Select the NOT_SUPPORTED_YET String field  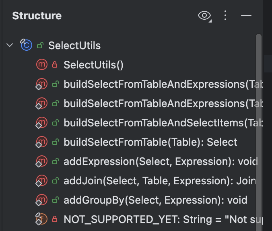click(163, 219)
